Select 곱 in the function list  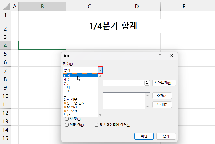click(80, 95)
